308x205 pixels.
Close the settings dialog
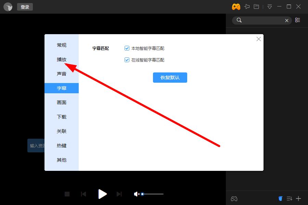coord(259,39)
